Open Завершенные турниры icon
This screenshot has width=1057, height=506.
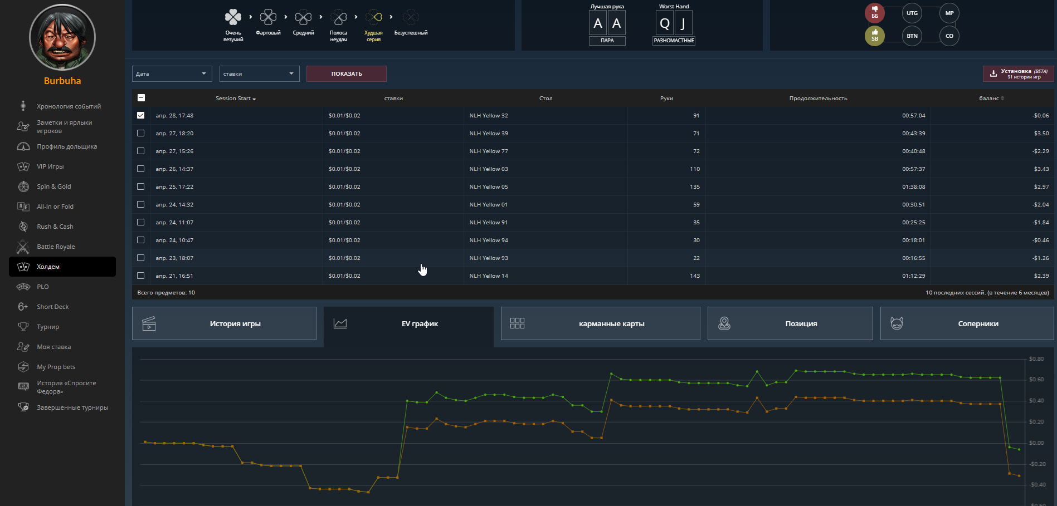[x=23, y=407]
